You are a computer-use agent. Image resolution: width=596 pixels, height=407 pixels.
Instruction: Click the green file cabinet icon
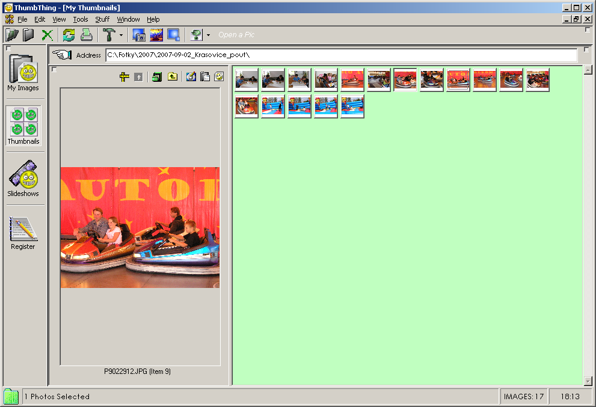[x=157, y=77]
